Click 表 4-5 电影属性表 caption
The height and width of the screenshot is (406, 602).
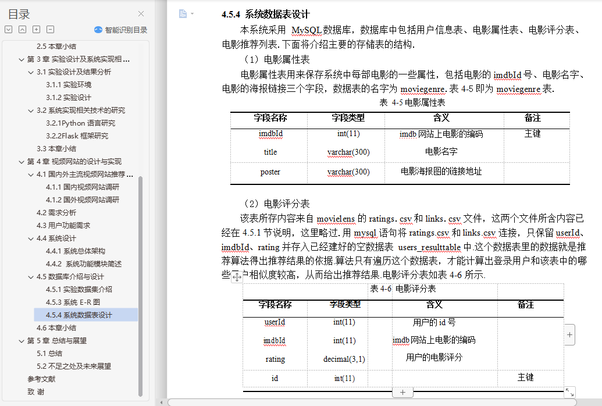pyautogui.click(x=412, y=102)
